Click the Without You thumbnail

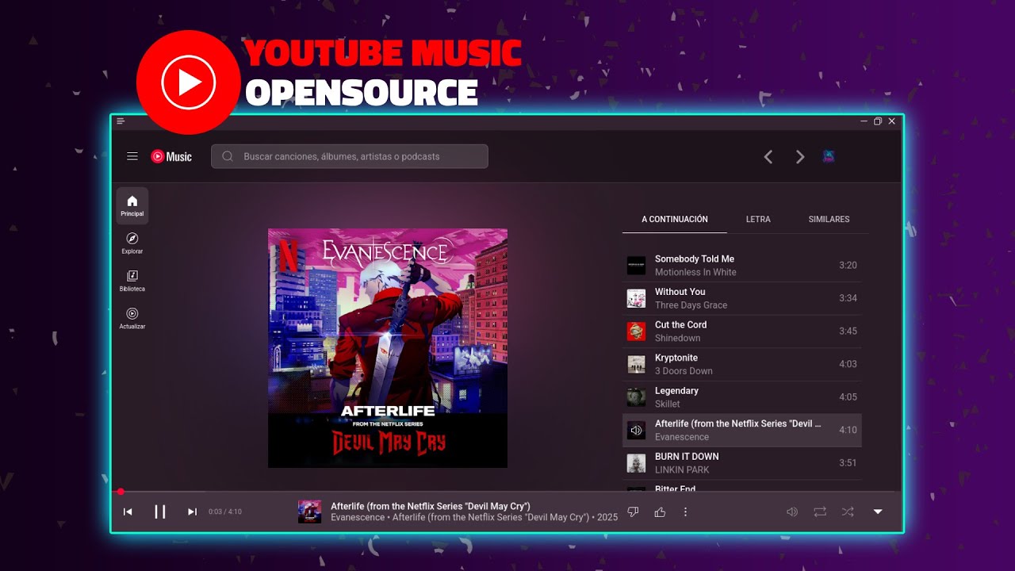[x=636, y=298]
